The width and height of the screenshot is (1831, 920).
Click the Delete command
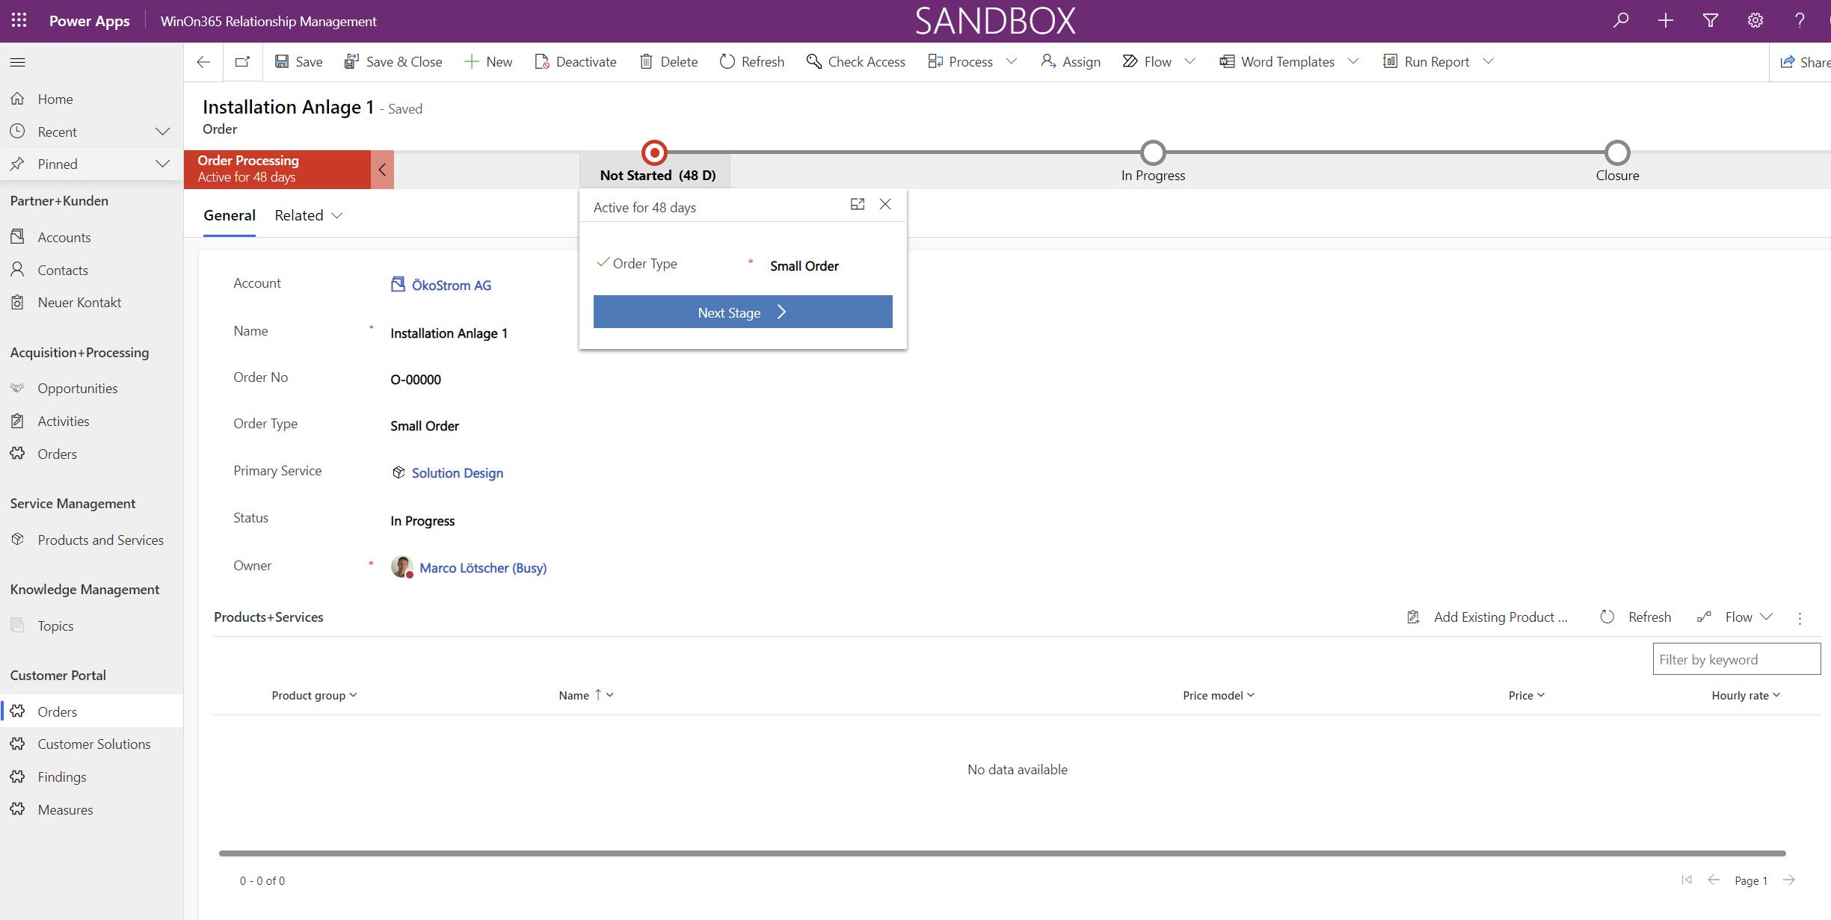668,62
